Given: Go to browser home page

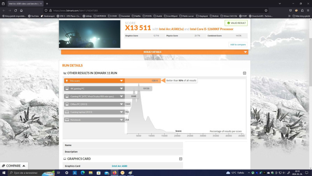Looking at the screenshot, I should pos(21,11).
